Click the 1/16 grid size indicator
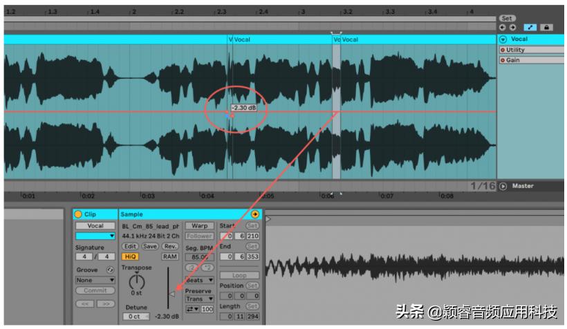This screenshot has width=567, height=329. click(x=483, y=186)
